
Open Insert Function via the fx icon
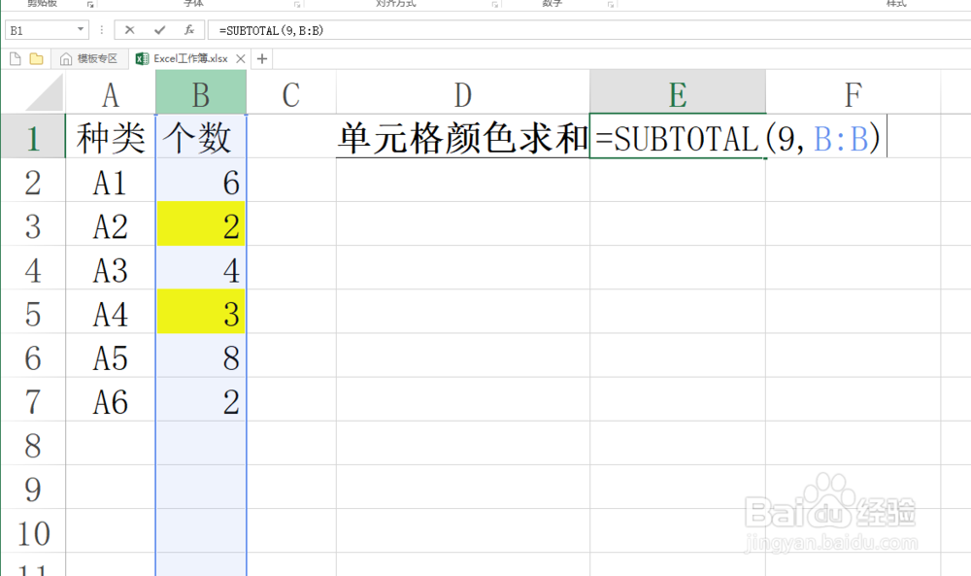(x=189, y=30)
